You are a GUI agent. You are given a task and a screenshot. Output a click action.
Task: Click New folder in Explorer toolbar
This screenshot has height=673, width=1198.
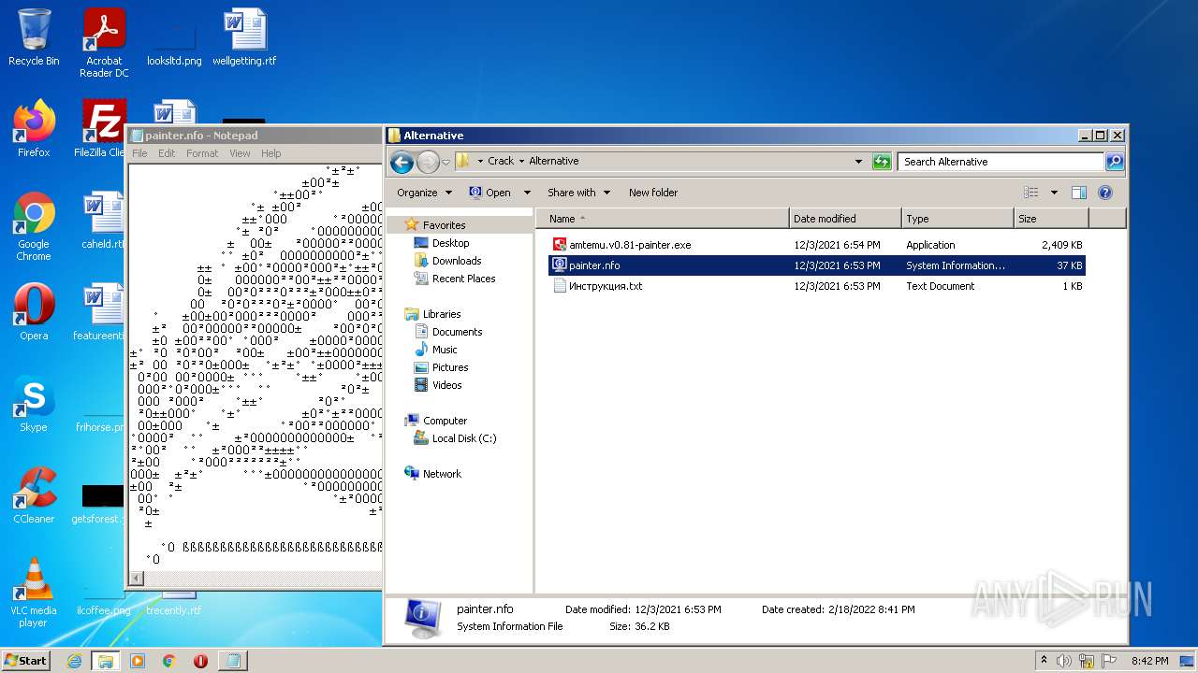653,193
